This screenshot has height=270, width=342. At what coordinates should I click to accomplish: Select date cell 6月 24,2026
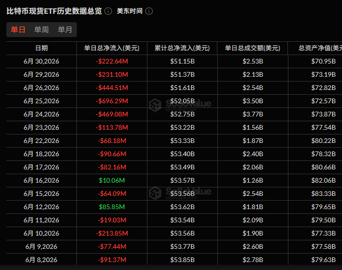41,114
